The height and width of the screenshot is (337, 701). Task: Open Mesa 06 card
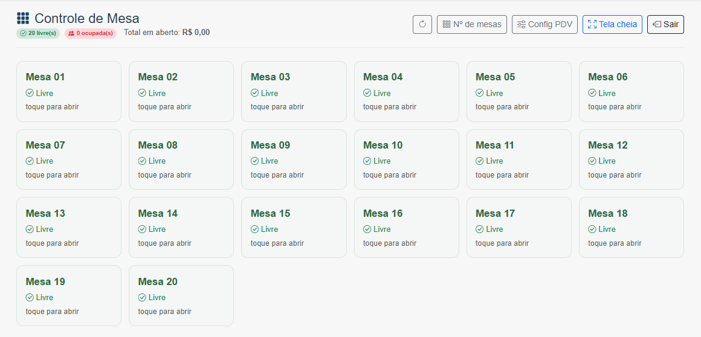[632, 91]
